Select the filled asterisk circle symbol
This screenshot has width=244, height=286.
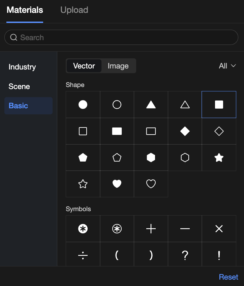pyautogui.click(x=83, y=229)
